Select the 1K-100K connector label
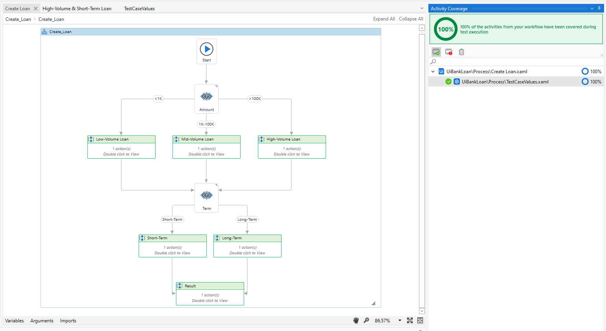606x331 pixels. click(x=206, y=124)
